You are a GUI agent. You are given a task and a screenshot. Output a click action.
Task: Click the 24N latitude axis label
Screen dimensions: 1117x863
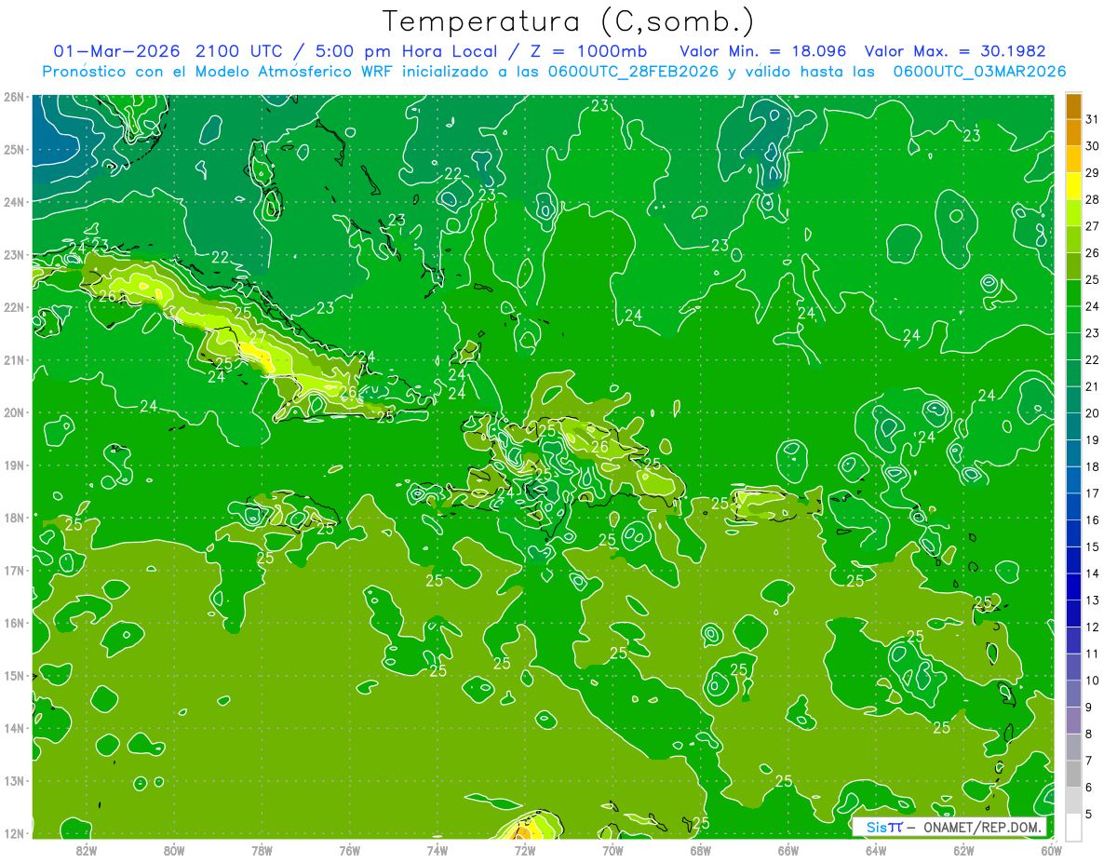tap(14, 202)
